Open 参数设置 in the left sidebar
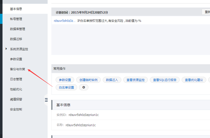This screenshot has height=138, width=210. pos(16,59)
